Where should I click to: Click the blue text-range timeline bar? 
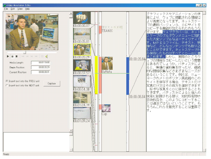click(128, 76)
